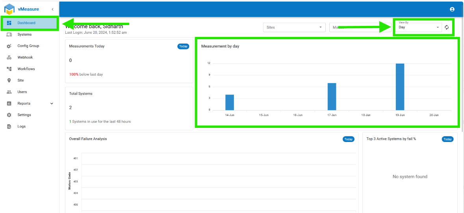Click the Systems icon in sidebar
The image size is (464, 213).
pos(9,35)
